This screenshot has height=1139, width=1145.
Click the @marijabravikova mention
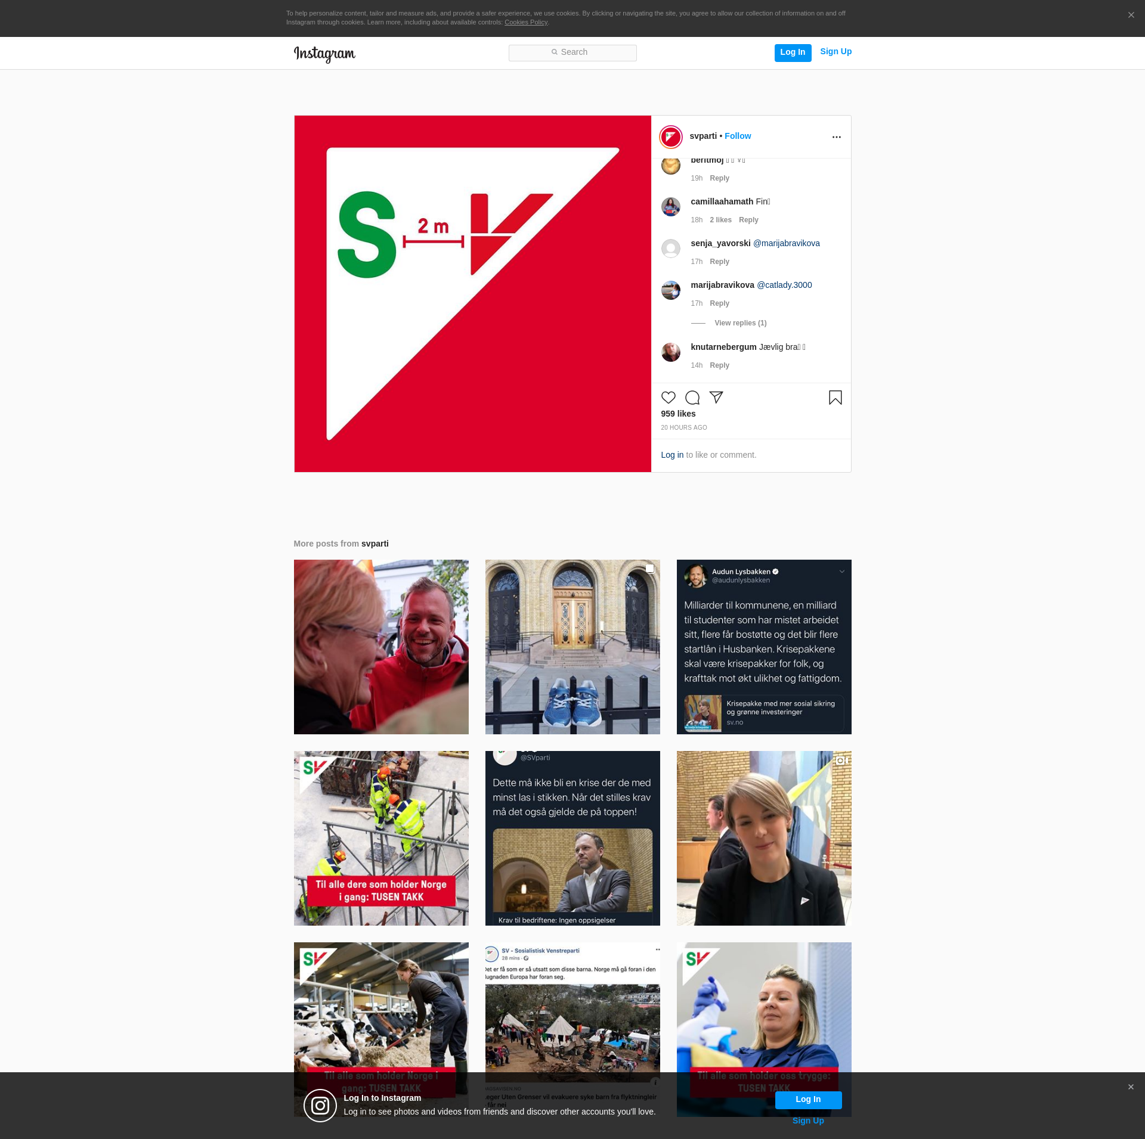point(786,243)
